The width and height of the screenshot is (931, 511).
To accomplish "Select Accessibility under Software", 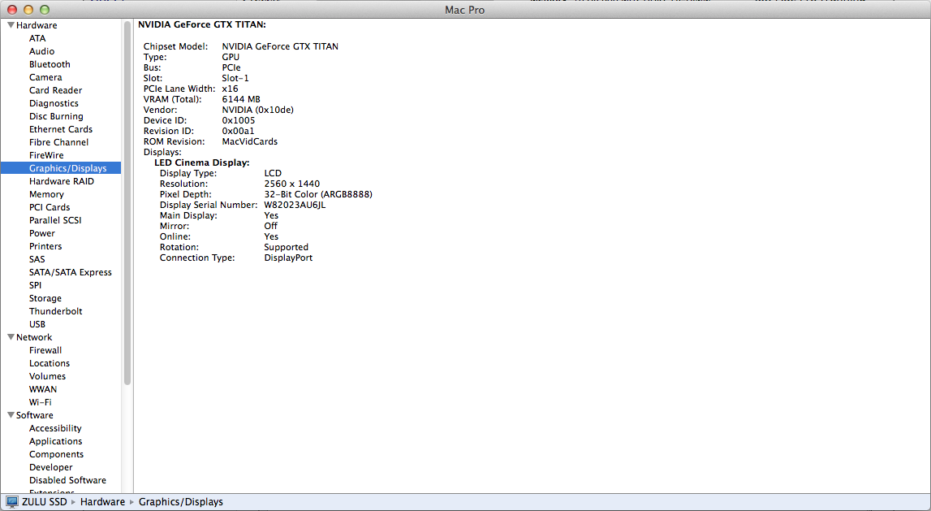I will (x=55, y=428).
